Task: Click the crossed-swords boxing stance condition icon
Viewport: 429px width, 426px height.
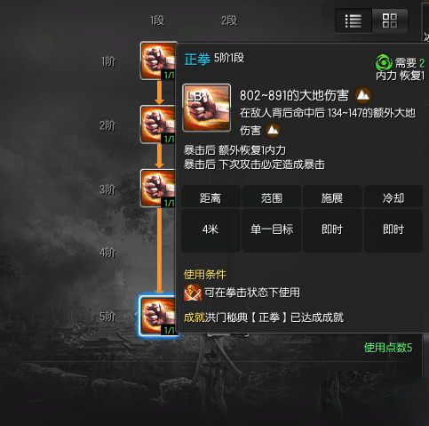Action: coord(193,293)
